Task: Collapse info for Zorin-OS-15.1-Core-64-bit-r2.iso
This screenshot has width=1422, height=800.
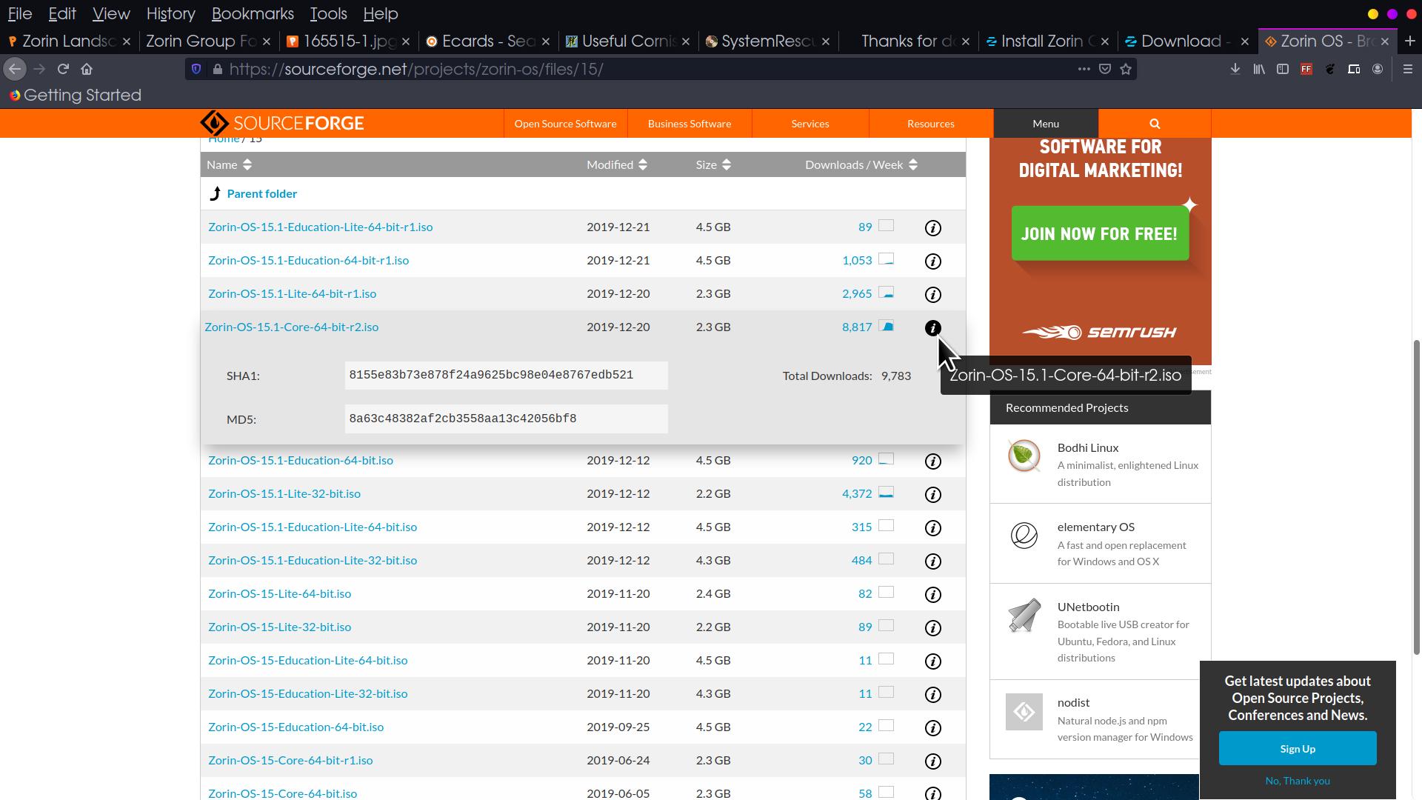Action: click(x=932, y=327)
